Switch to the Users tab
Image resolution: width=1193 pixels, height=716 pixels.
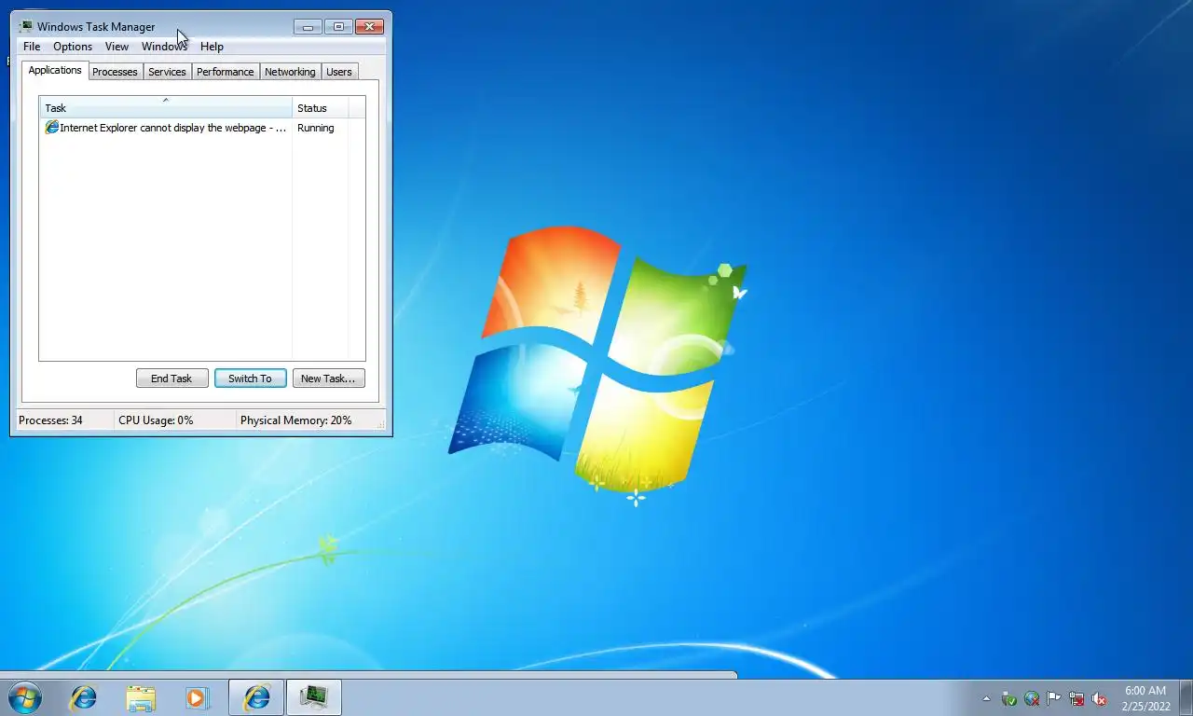(339, 72)
